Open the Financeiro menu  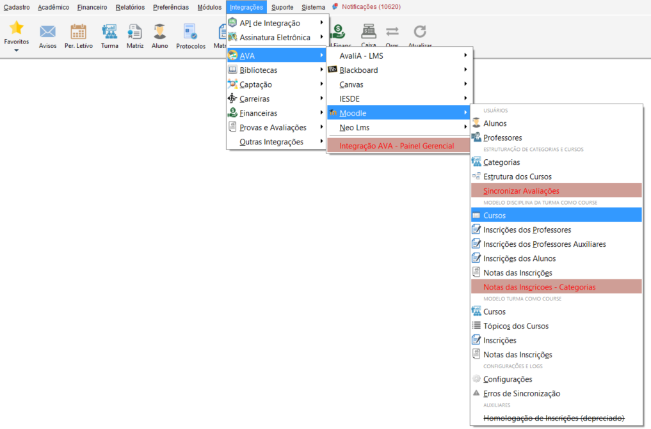[x=92, y=7]
